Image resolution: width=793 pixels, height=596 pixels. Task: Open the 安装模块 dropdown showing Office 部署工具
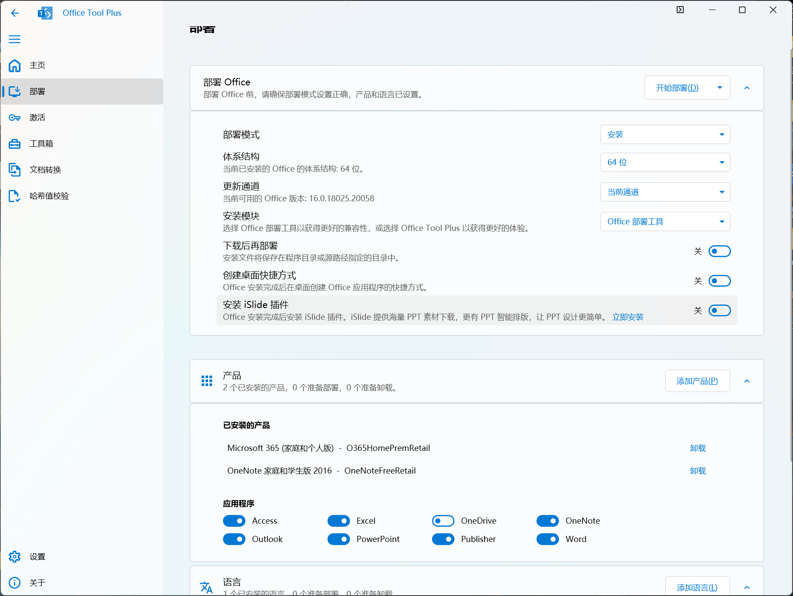665,222
